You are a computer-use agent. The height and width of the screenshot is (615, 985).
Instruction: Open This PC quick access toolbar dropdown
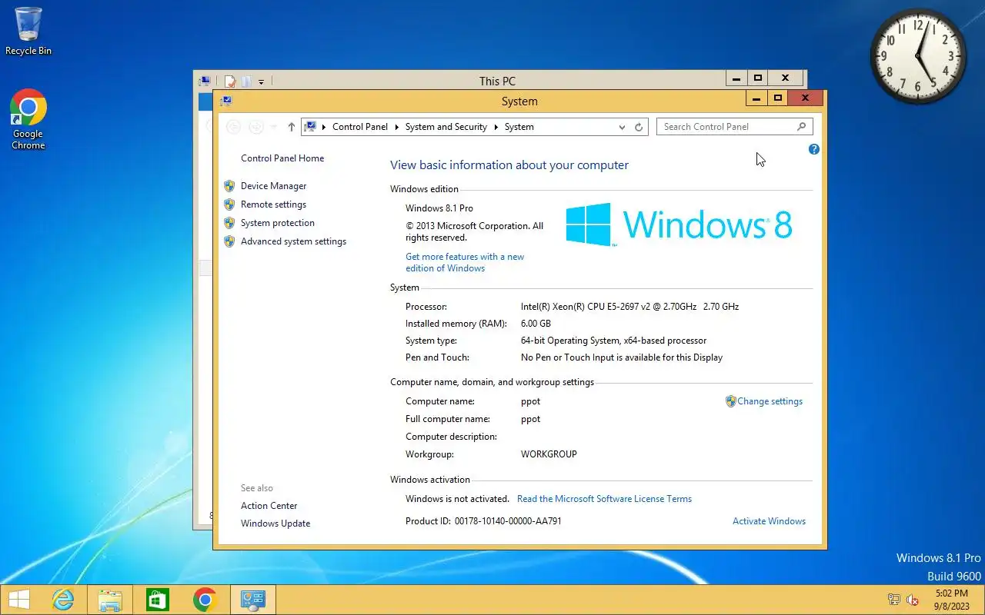pyautogui.click(x=262, y=81)
